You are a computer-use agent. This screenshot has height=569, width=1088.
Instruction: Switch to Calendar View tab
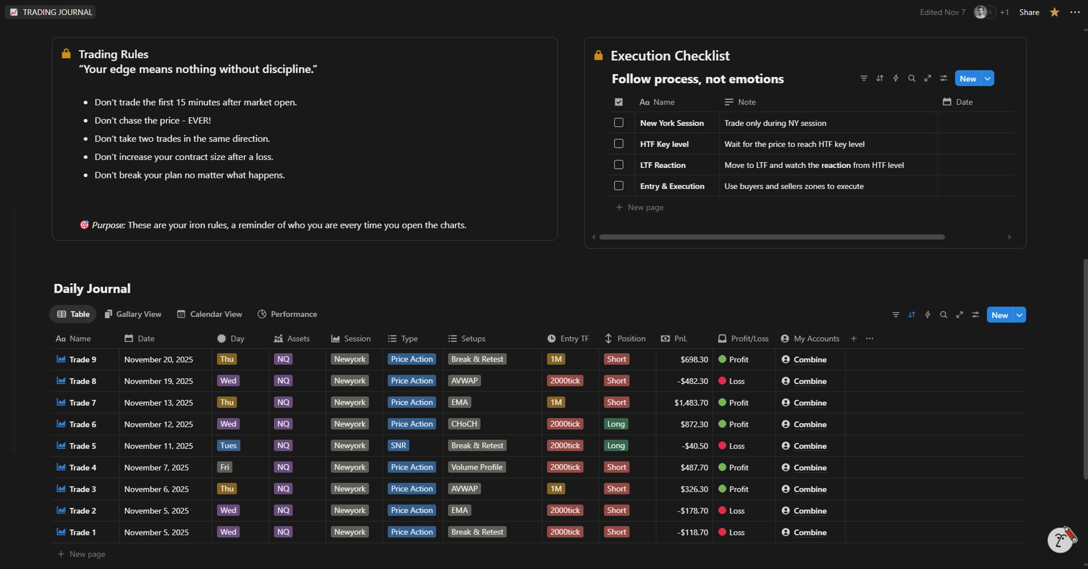pos(210,314)
